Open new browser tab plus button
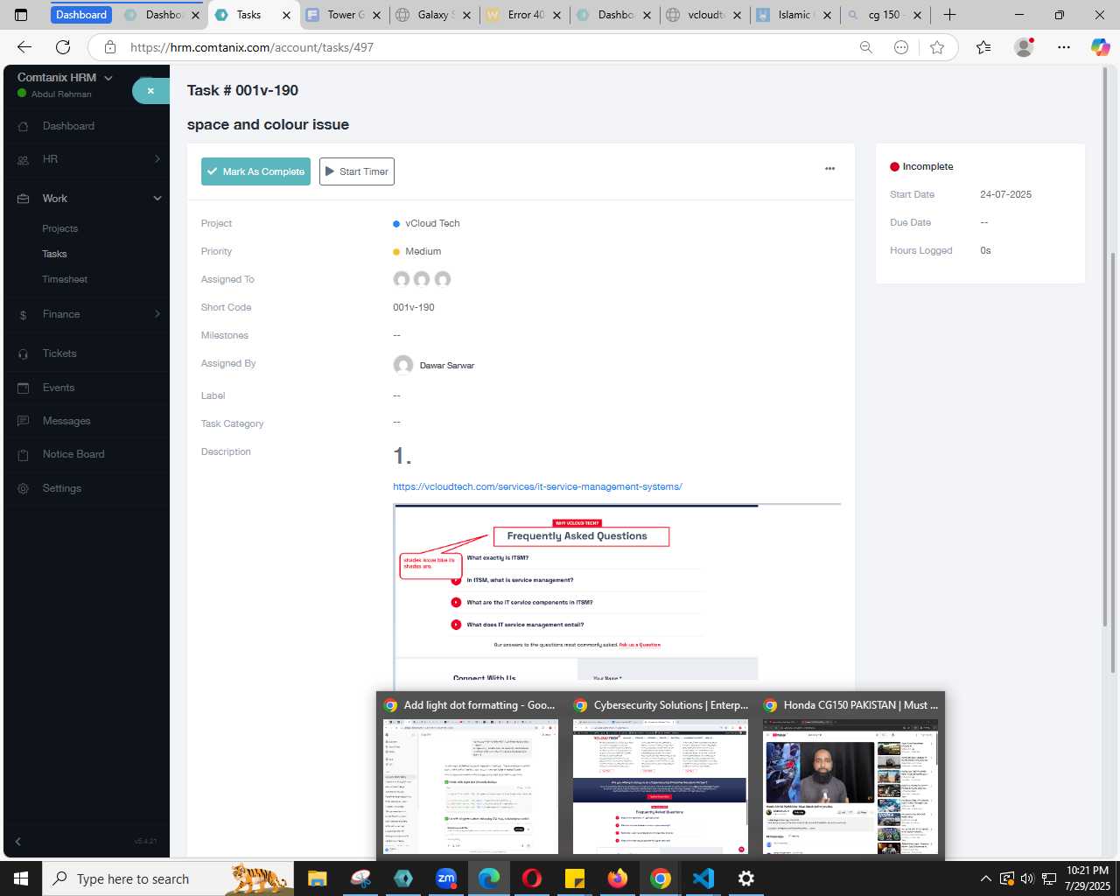The width and height of the screenshot is (1120, 896). [949, 15]
